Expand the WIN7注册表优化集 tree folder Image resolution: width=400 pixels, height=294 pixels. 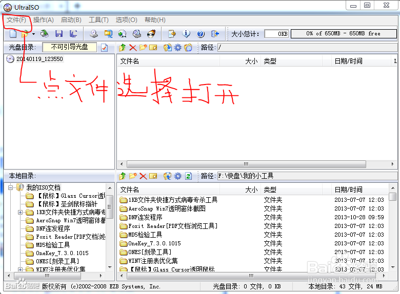(x=21, y=269)
